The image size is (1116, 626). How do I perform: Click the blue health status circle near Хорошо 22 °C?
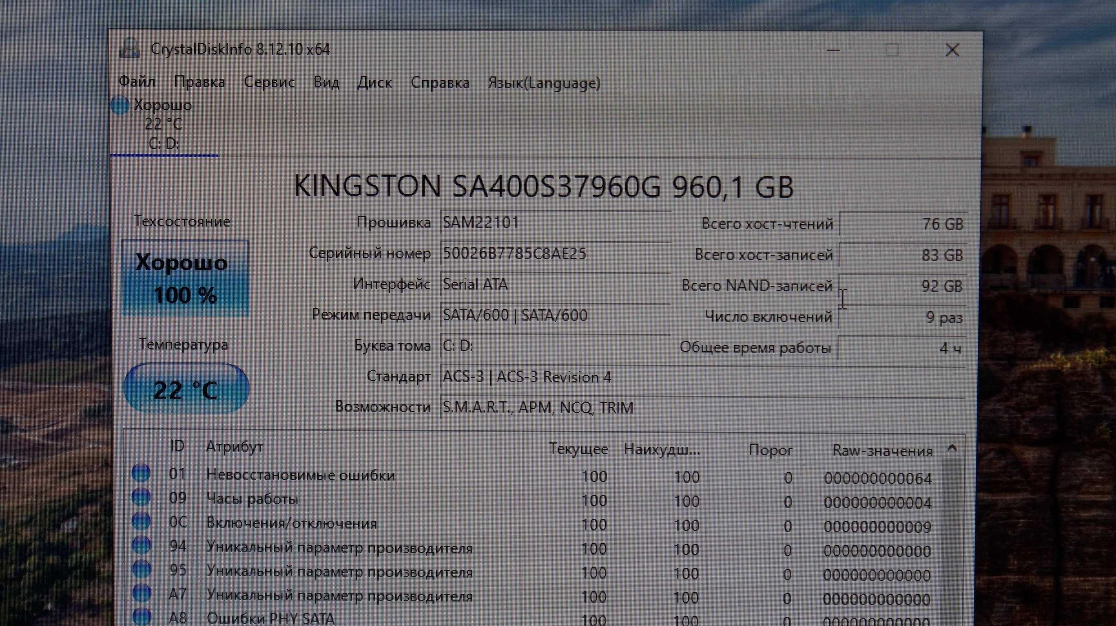[120, 105]
